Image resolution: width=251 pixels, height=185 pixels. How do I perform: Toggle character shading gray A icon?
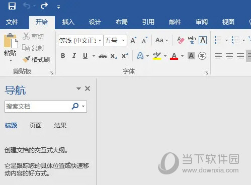coord(191,56)
